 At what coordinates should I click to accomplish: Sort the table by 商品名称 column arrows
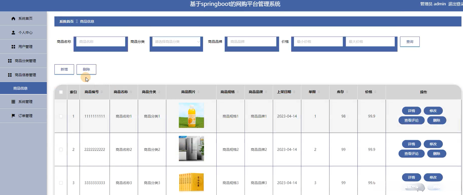pos(131,92)
